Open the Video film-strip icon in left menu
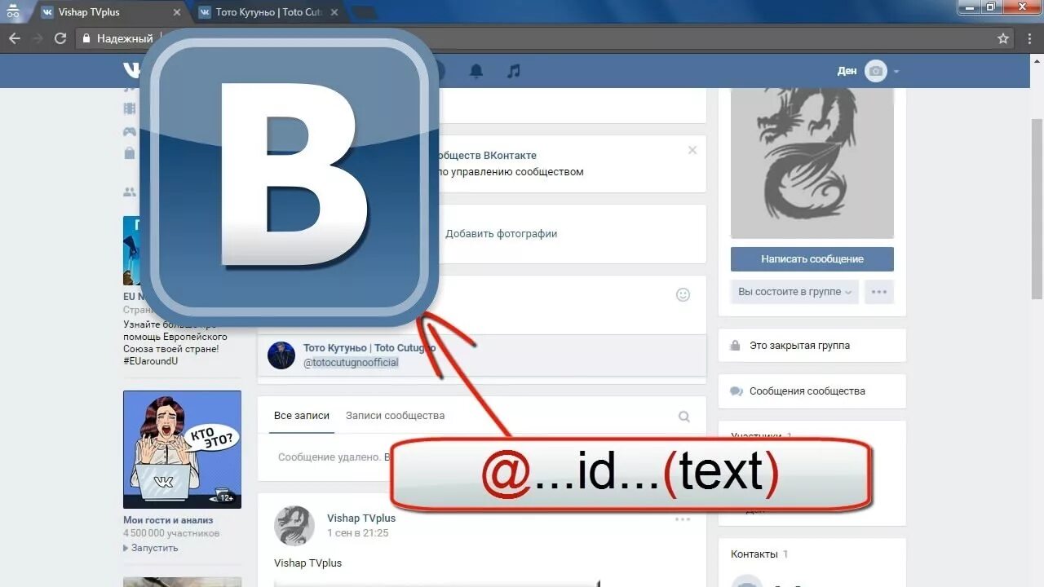1044x587 pixels. [130, 108]
